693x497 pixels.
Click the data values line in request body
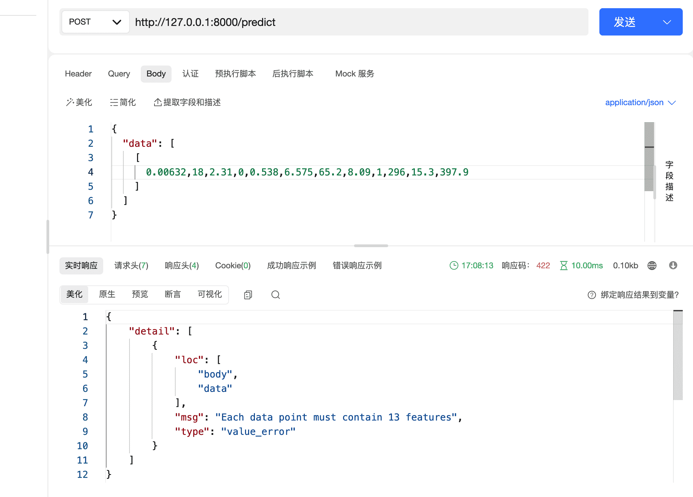coord(307,172)
